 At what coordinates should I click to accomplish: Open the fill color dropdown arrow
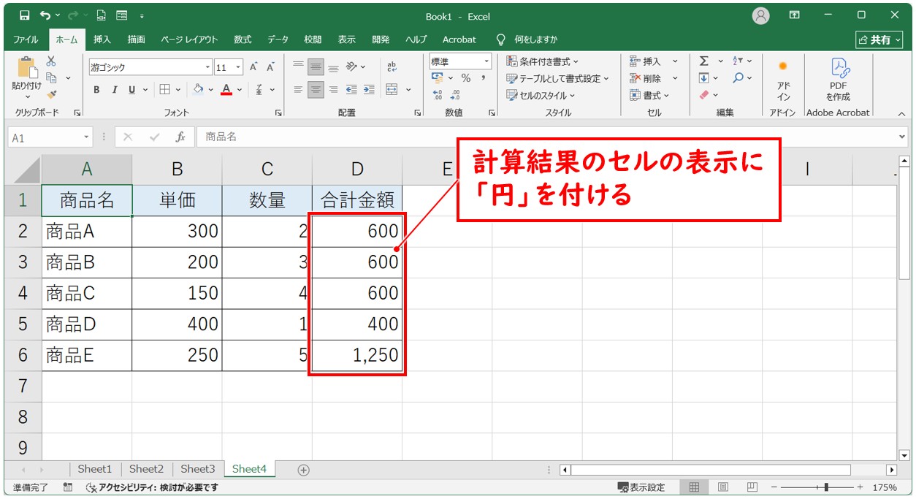(211, 88)
